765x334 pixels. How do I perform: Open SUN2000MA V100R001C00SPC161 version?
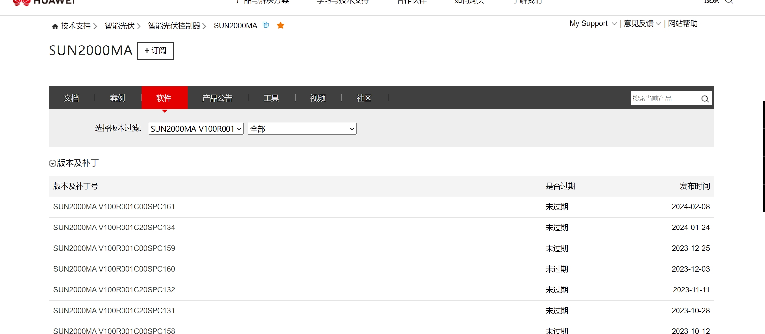tap(114, 207)
